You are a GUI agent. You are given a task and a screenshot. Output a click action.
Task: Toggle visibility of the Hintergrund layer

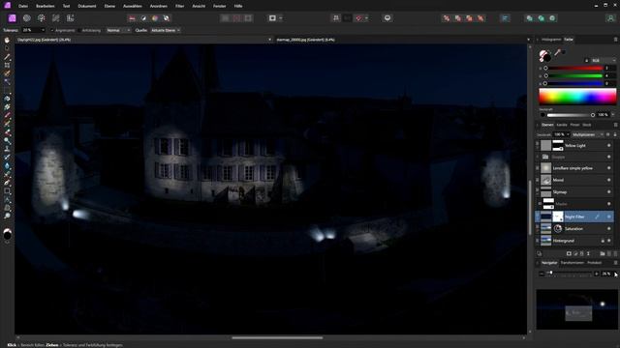(x=609, y=241)
